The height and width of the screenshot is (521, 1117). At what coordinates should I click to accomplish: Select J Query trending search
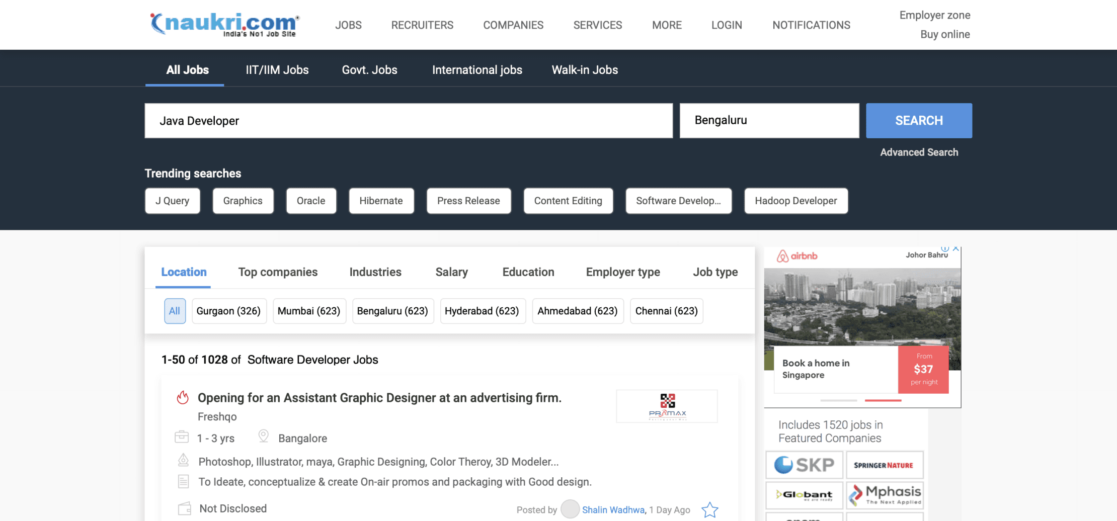pyautogui.click(x=172, y=201)
